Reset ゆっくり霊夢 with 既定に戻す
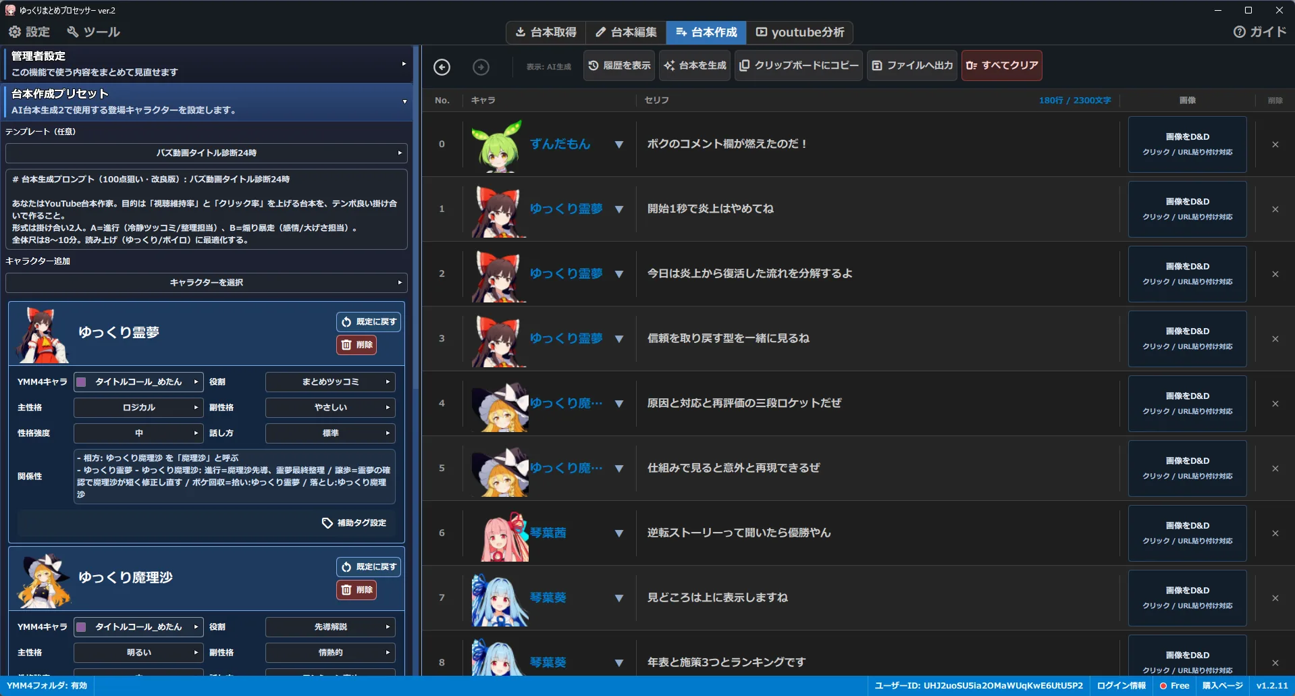Screen dimensions: 1295x696 [369, 322]
